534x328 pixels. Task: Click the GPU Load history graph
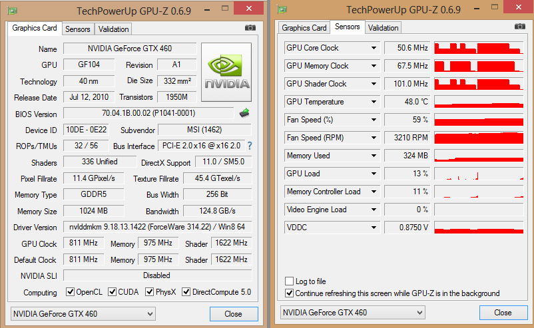479,174
